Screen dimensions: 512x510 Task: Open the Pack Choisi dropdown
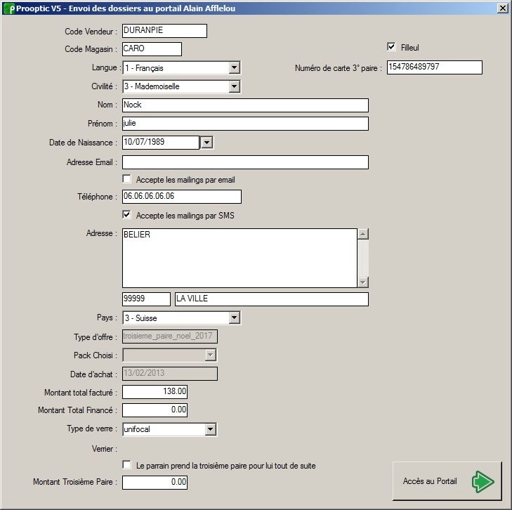tap(211, 355)
